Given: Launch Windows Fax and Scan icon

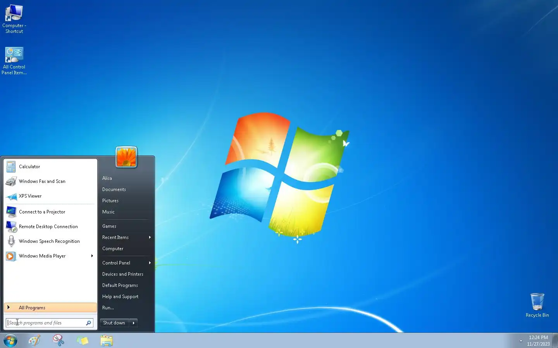Looking at the screenshot, I should [11, 181].
